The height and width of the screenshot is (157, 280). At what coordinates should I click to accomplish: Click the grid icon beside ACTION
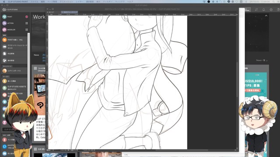[x=27, y=23]
